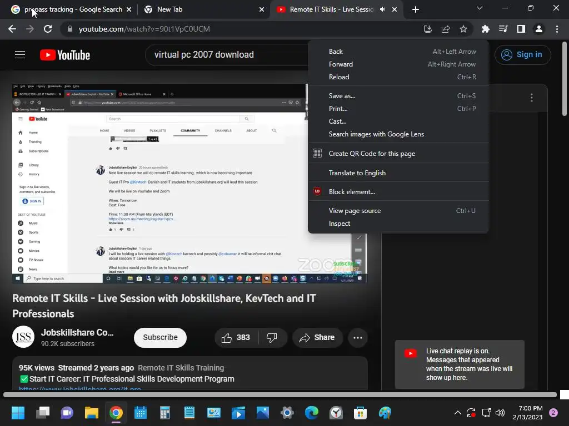The width and height of the screenshot is (569, 426).
Task: Click the Live chat replay notice
Action: pyautogui.click(x=460, y=364)
